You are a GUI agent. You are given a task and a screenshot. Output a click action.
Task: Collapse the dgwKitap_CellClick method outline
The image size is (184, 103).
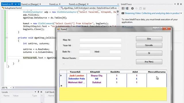7,38
